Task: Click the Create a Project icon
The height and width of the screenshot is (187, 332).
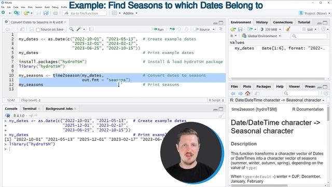Action: (x=17, y=13)
